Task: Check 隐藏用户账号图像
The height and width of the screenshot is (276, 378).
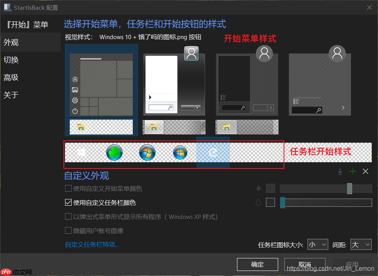Action: (68, 230)
